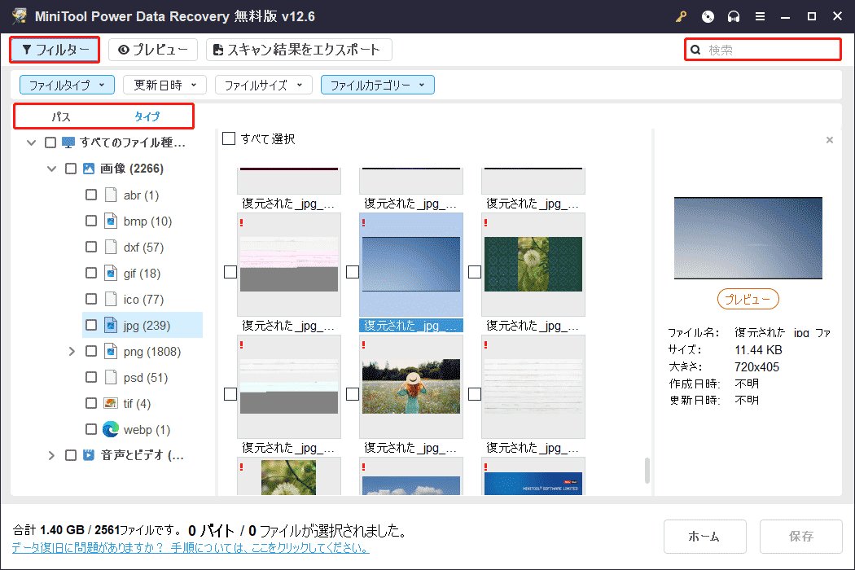Open the ファイルカテゴリー dropdown
Viewport: 855px width, 570px height.
(x=377, y=84)
